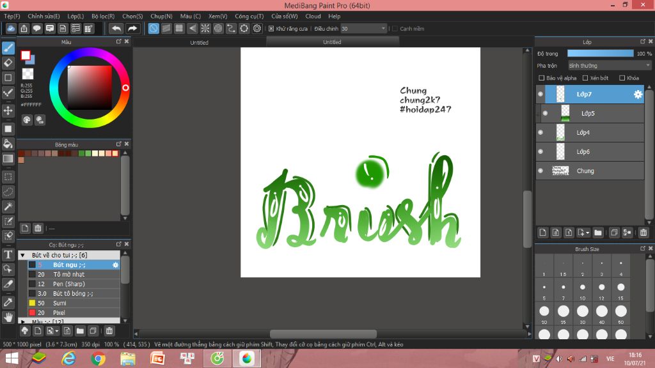Create a new layer folder

tap(598, 233)
